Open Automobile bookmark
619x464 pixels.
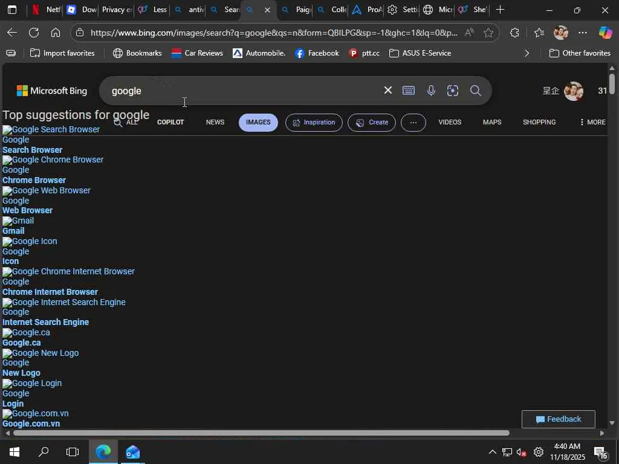click(x=259, y=53)
